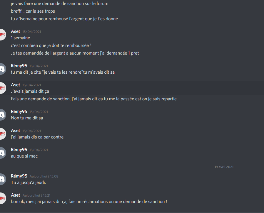Click Rémy95's avatar beside "au que si mec"
This screenshot has width=264, height=213.
pos(2,153)
